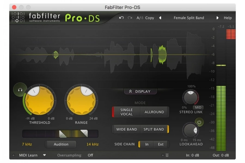
Task: Click the undo arrow icon
Action: (121, 18)
